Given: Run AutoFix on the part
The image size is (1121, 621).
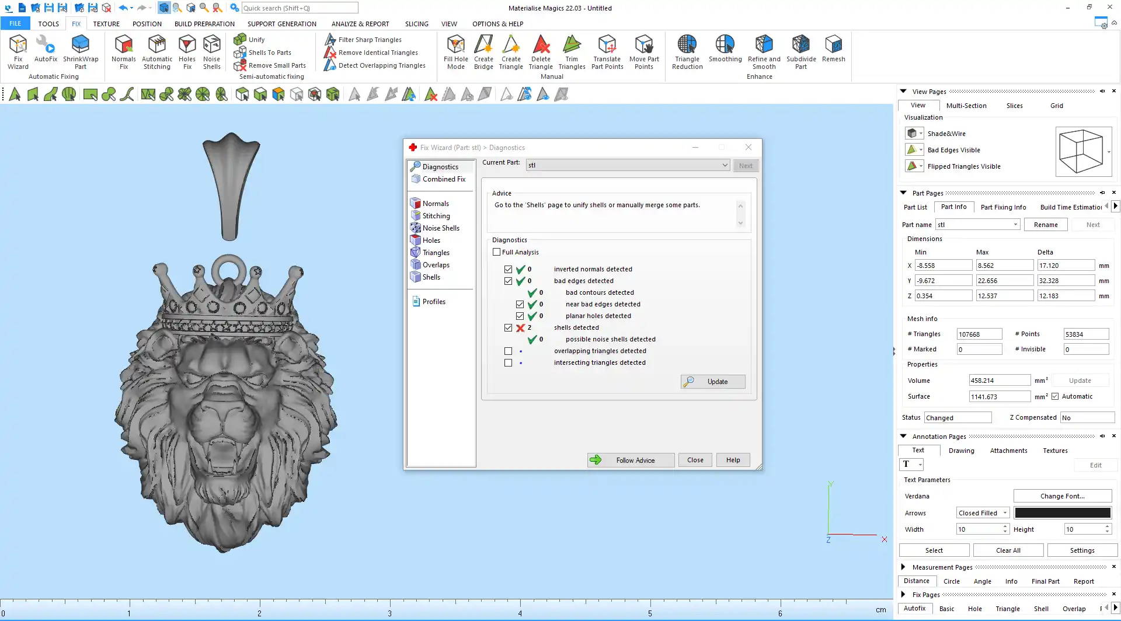Looking at the screenshot, I should click(46, 48).
